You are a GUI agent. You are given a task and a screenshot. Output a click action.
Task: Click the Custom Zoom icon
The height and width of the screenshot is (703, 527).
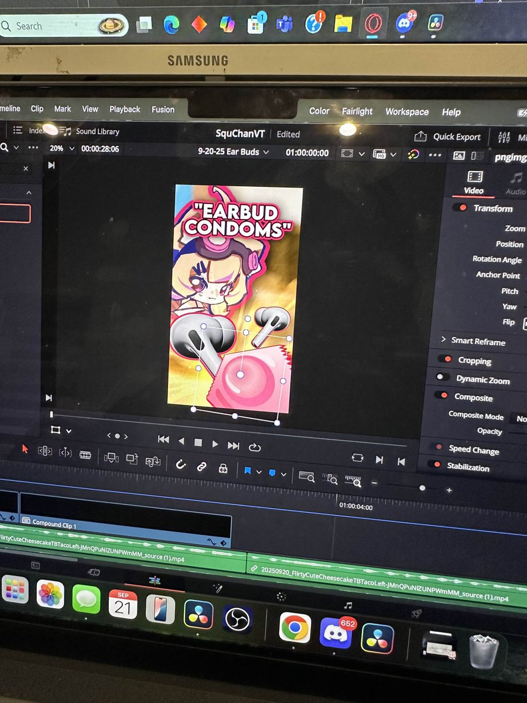[353, 481]
